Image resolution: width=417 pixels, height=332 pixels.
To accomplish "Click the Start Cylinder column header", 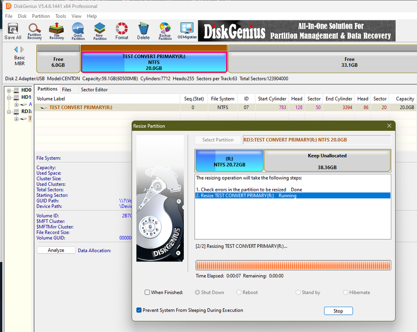I will coord(272,99).
